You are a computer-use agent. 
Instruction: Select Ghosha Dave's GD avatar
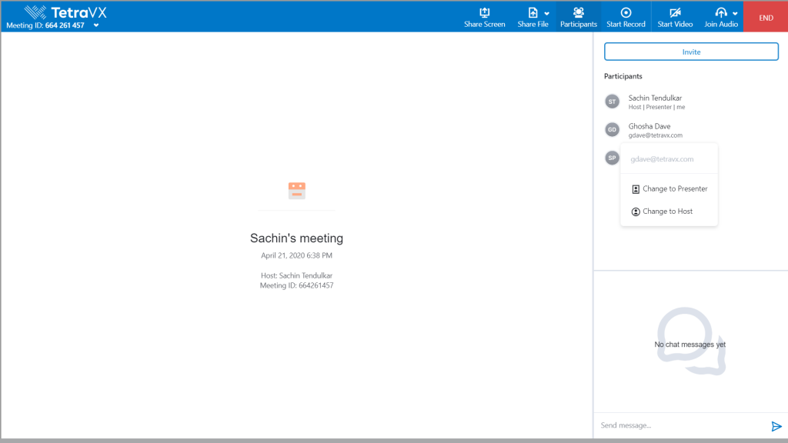612,129
